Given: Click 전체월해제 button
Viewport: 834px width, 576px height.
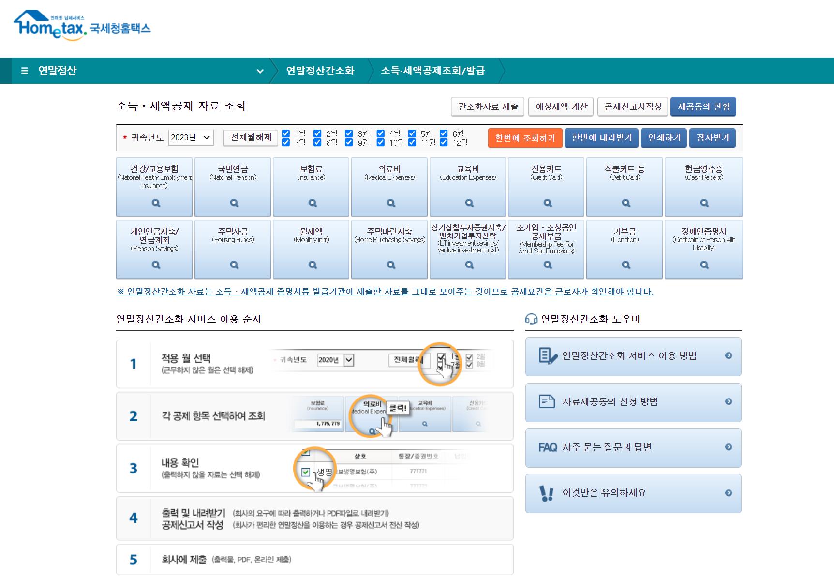Looking at the screenshot, I should pyautogui.click(x=251, y=137).
